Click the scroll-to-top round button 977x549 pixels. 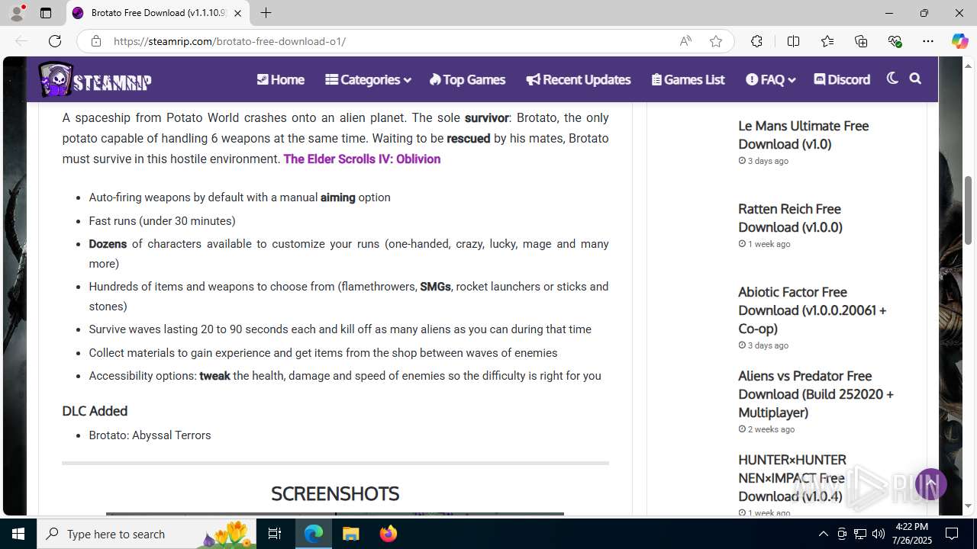pos(930,484)
